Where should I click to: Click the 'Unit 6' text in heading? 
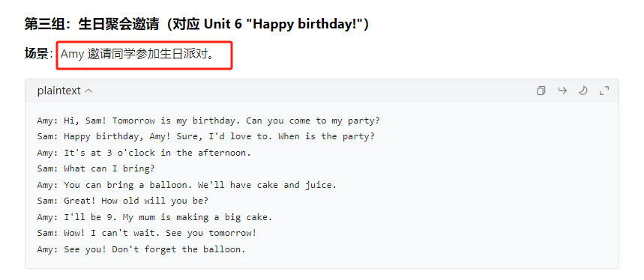(x=223, y=24)
